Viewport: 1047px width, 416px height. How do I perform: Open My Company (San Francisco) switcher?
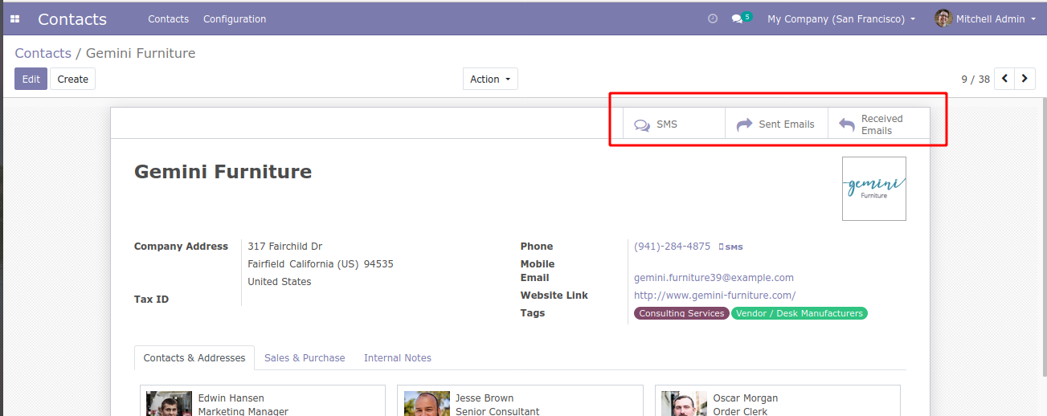pos(841,18)
